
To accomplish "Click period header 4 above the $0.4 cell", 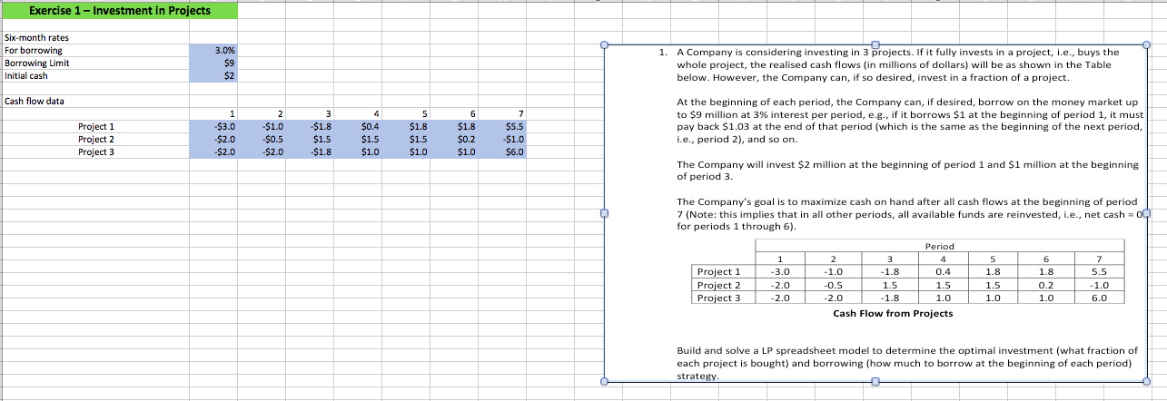I will [x=358, y=114].
